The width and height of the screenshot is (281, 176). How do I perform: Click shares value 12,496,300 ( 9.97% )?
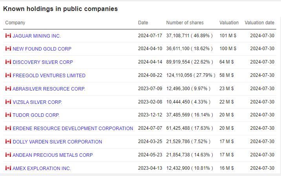coord(188,89)
